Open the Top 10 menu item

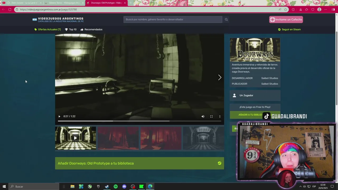coord(71,30)
